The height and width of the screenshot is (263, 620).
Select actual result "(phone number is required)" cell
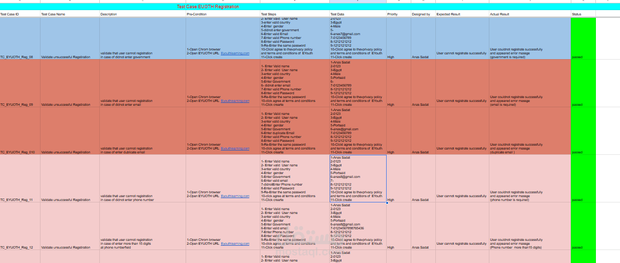pyautogui.click(x=530, y=179)
